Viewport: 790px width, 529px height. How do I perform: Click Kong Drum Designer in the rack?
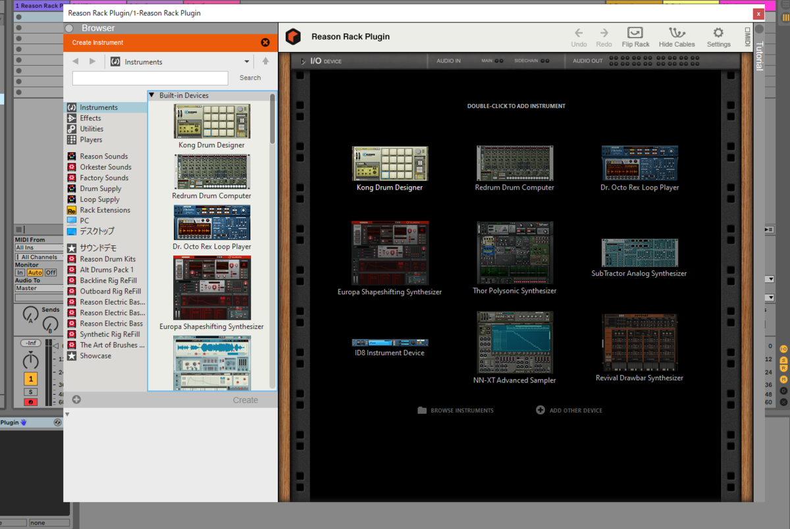click(390, 168)
